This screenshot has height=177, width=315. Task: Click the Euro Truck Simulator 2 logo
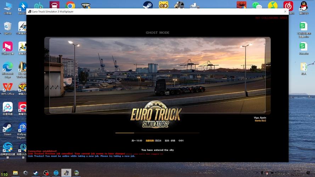tap(156, 115)
